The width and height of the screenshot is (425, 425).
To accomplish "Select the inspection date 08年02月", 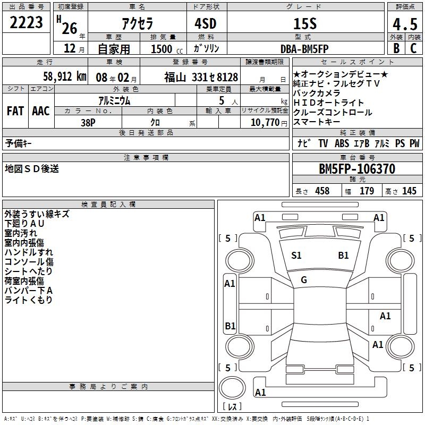I will (x=116, y=78).
